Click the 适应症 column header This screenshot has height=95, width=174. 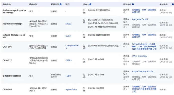tap(86, 5)
